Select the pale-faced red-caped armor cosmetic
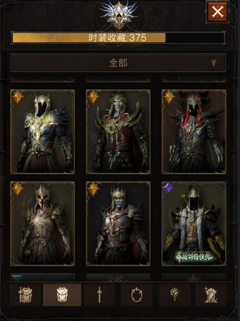 [x=118, y=132]
